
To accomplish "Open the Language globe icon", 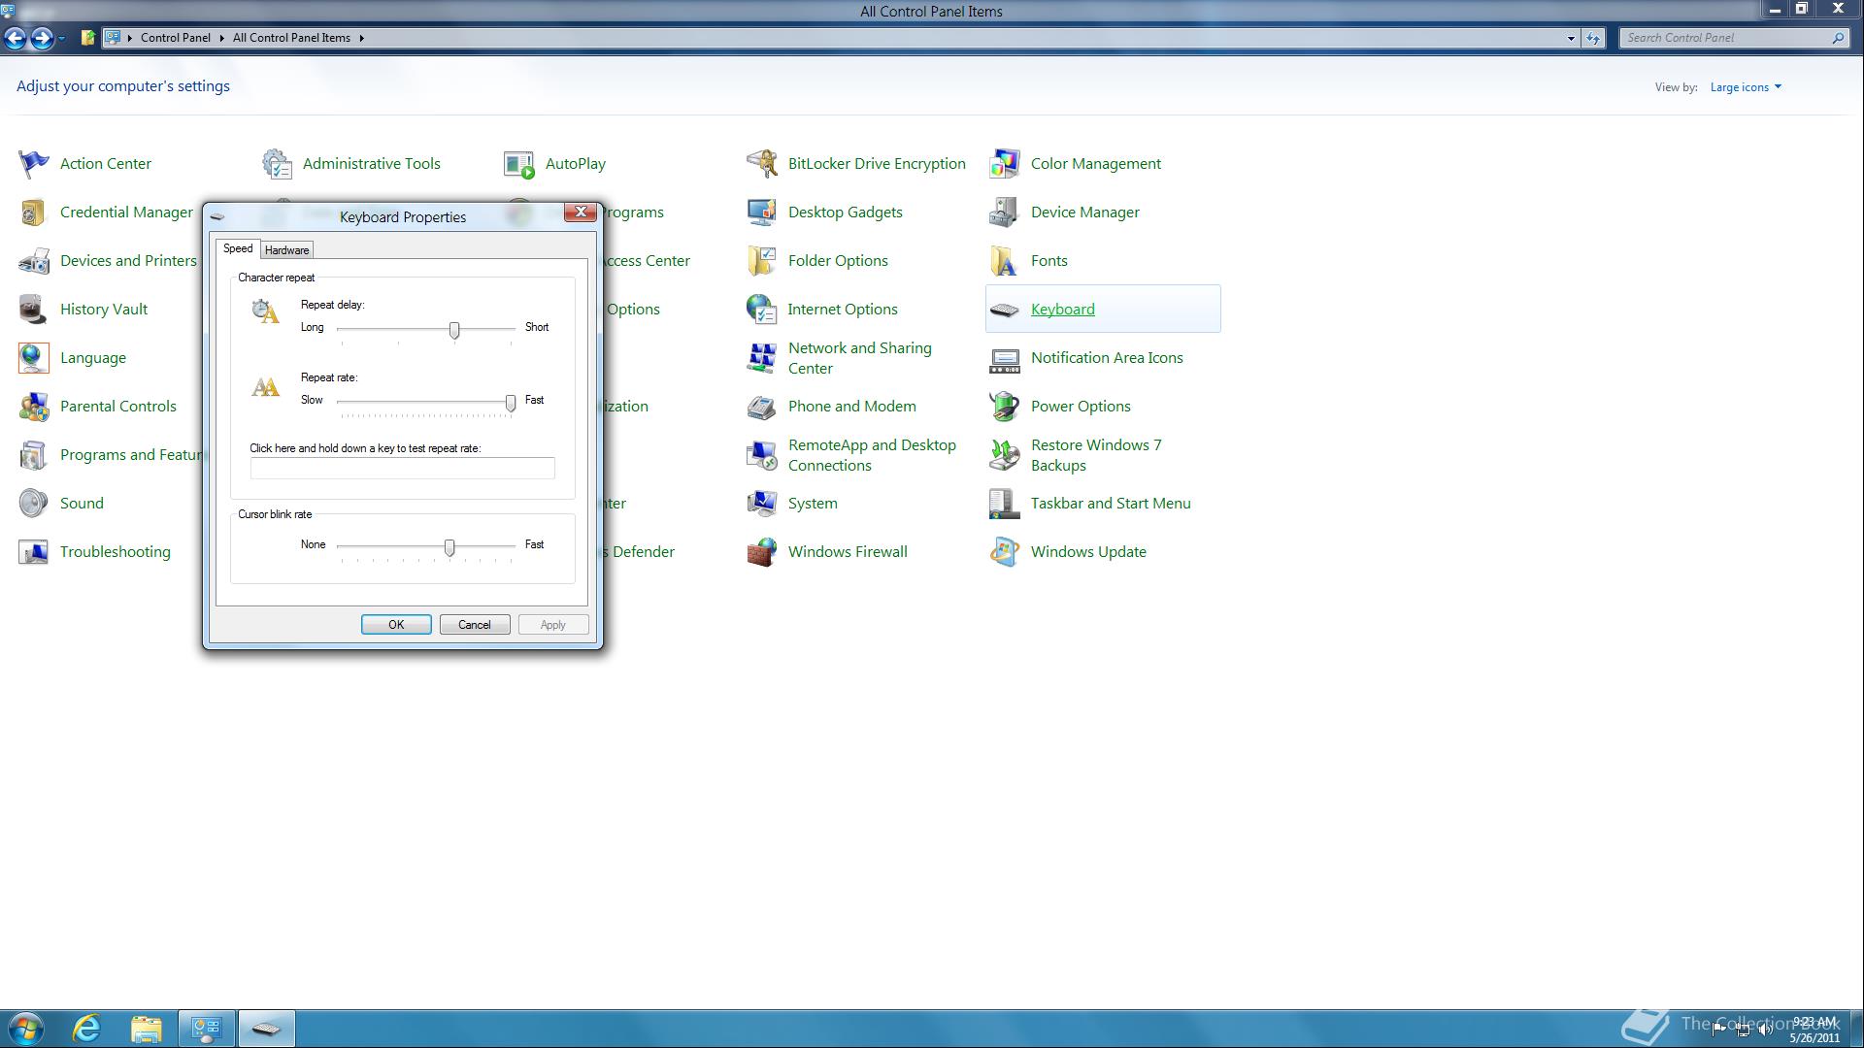I will click(34, 358).
